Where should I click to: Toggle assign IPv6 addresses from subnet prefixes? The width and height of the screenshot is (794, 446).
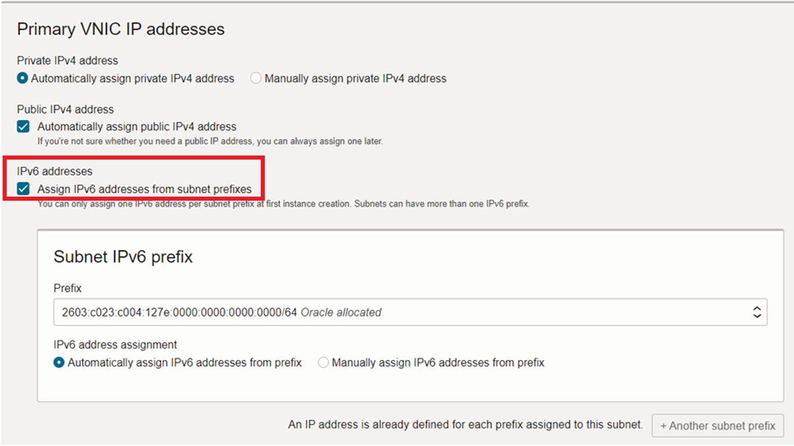click(23, 189)
